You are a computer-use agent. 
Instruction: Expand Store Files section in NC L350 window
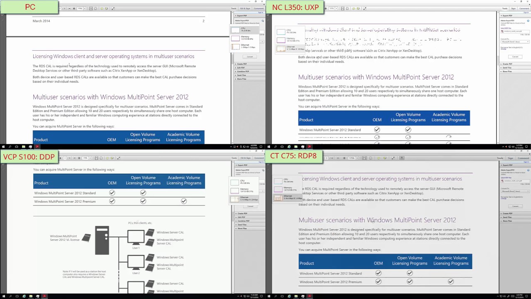[x=515, y=71]
